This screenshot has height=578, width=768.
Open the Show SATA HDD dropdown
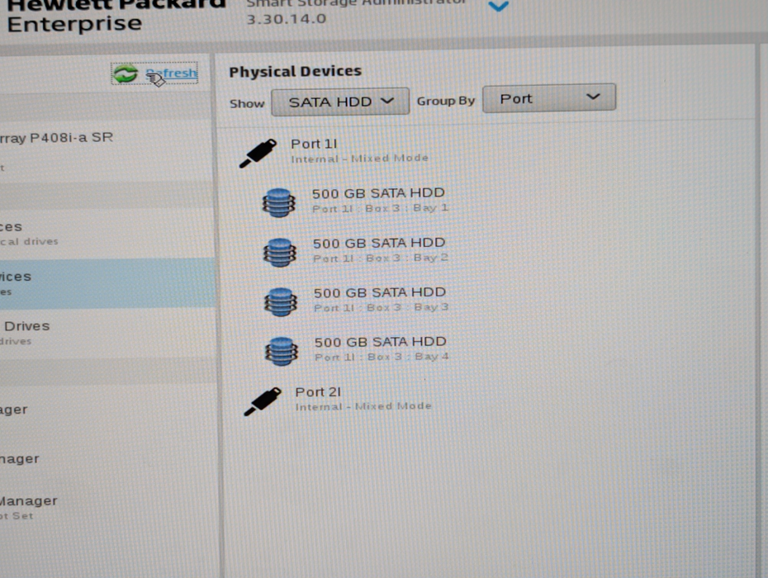click(x=340, y=102)
